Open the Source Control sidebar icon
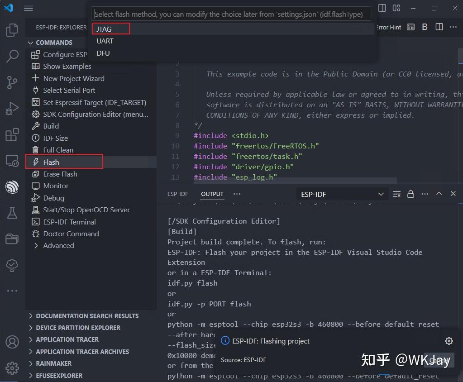463x382 pixels. (x=12, y=82)
